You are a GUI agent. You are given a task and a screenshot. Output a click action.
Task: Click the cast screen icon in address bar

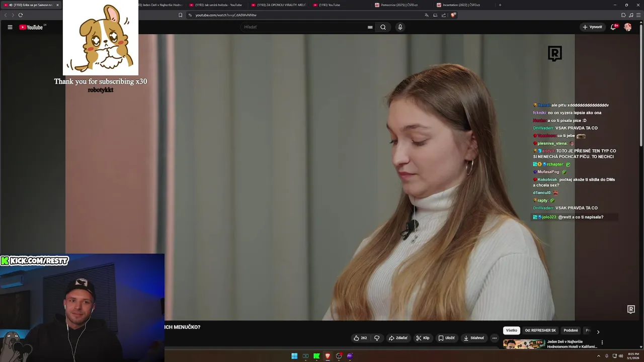[435, 15]
